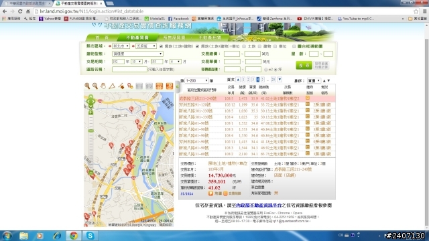Enable the 圖台框選範圍 checkbox
Screen dimensions: 429x241
(294, 46)
